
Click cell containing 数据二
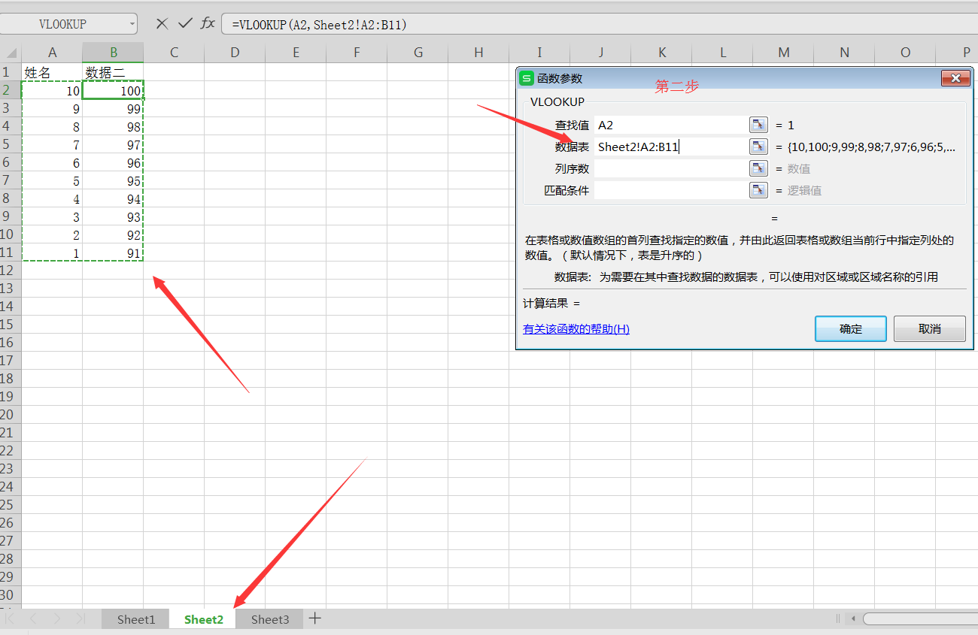[x=113, y=72]
